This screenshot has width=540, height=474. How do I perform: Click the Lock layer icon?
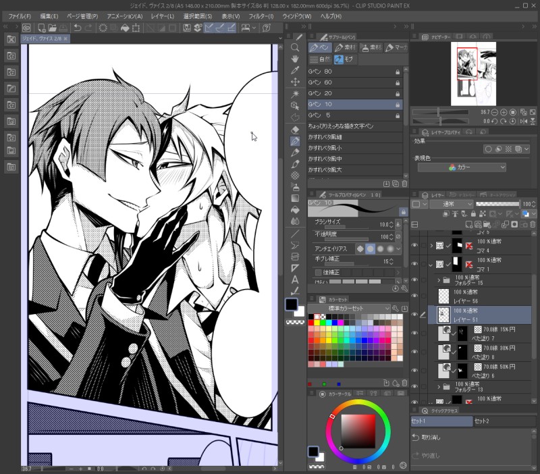473,214
